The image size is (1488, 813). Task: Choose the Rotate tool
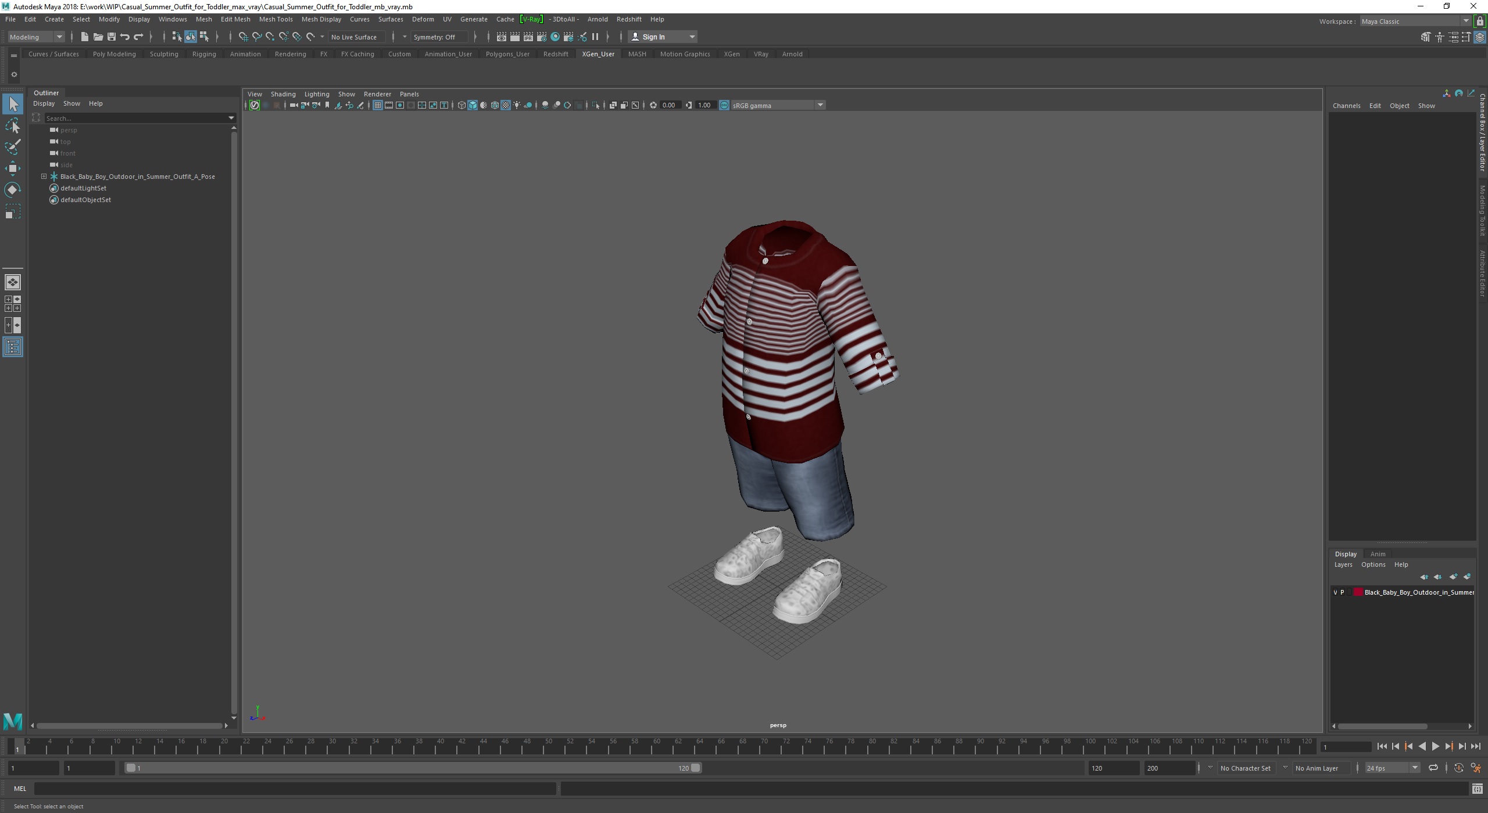click(x=13, y=190)
